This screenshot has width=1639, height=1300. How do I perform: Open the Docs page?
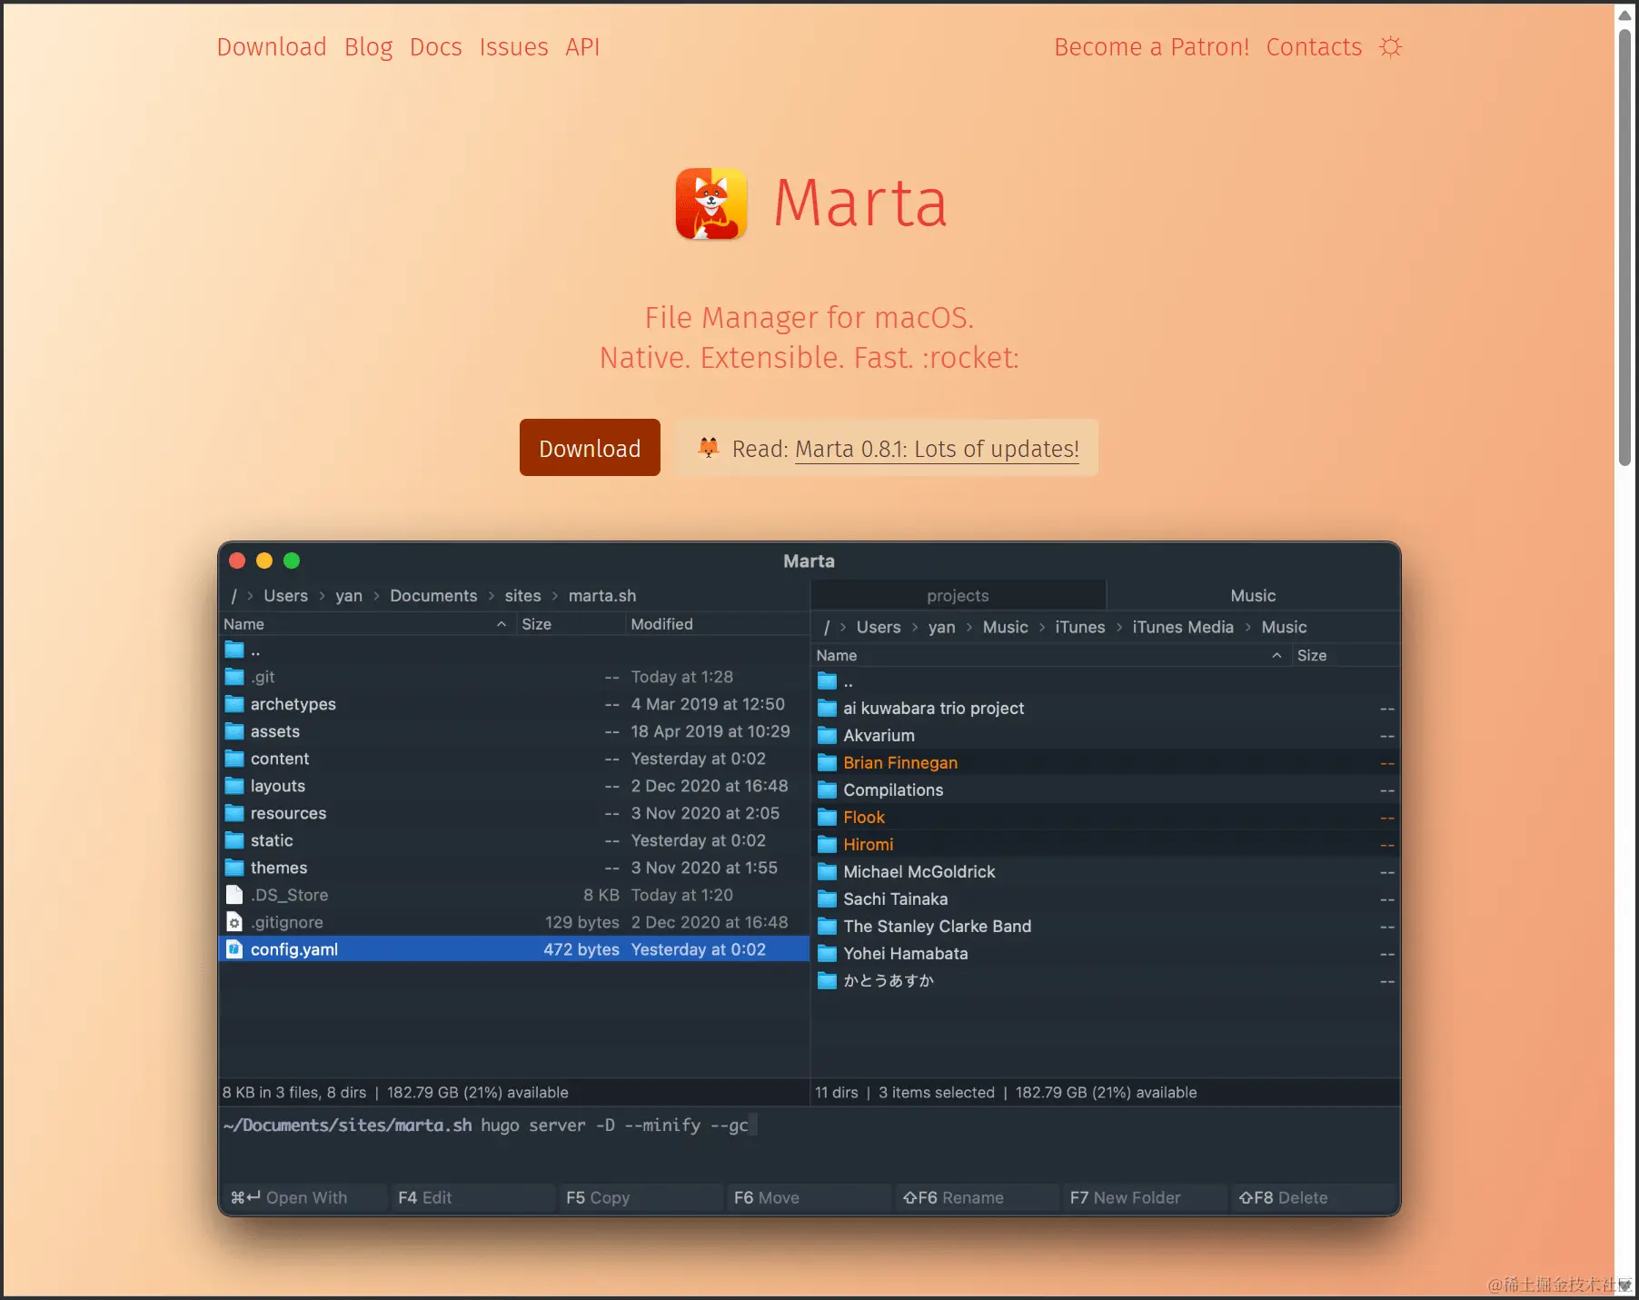tap(436, 47)
